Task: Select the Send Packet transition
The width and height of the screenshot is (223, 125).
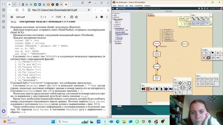Action: click(157, 54)
